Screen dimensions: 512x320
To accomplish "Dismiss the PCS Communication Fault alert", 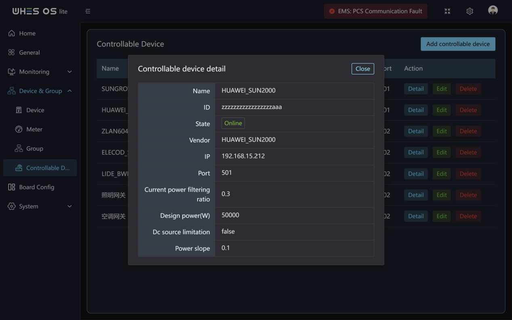I will 332,11.
